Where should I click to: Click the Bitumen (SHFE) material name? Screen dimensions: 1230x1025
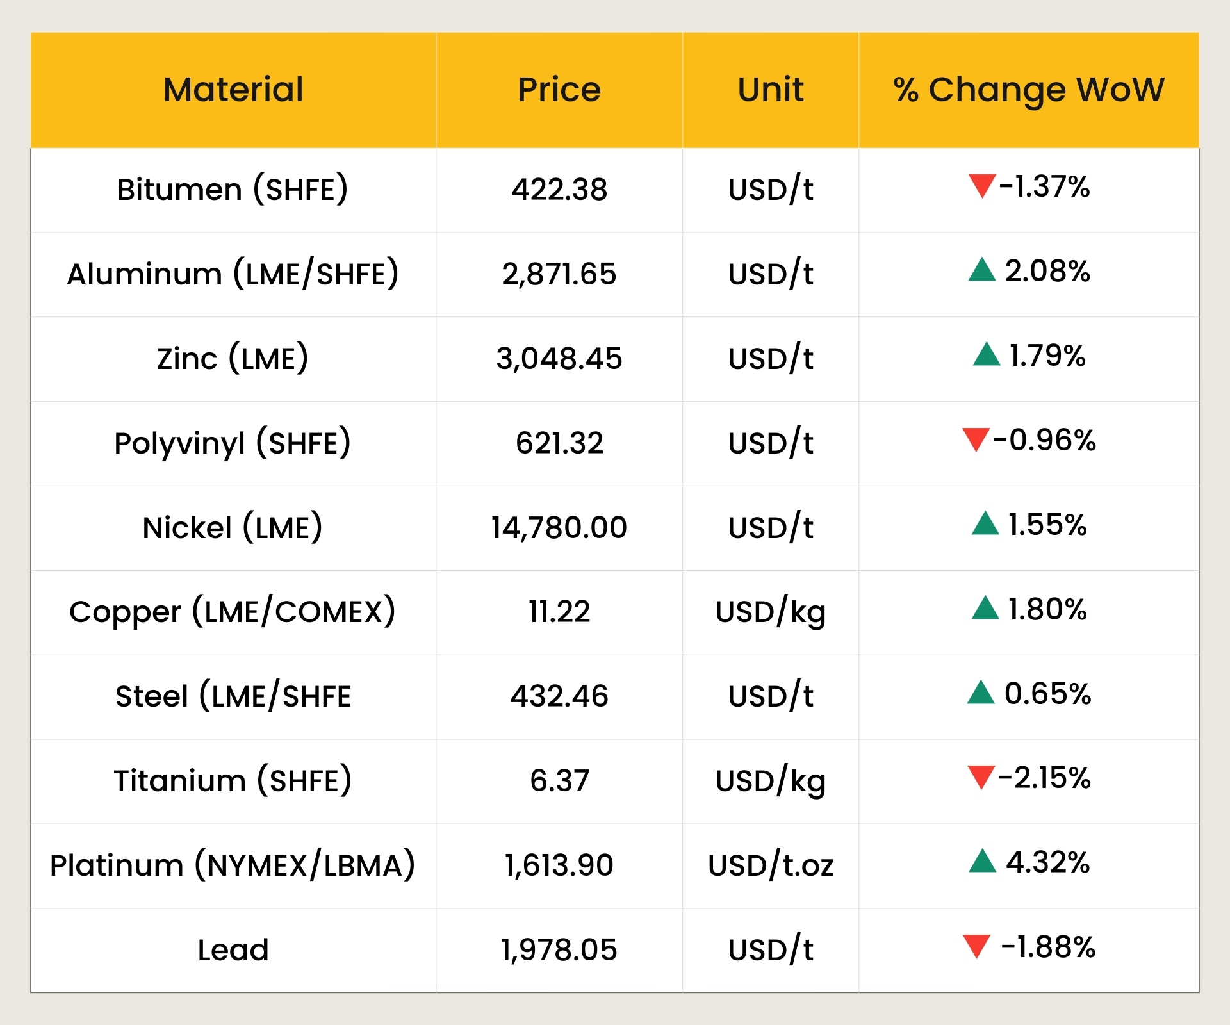pos(233,190)
